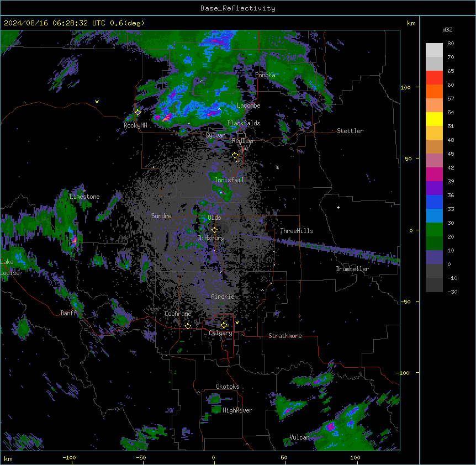Select the magenta 39–42 dBZ legend swatch
Viewport: 476px width, 465px height.
pyautogui.click(x=434, y=174)
